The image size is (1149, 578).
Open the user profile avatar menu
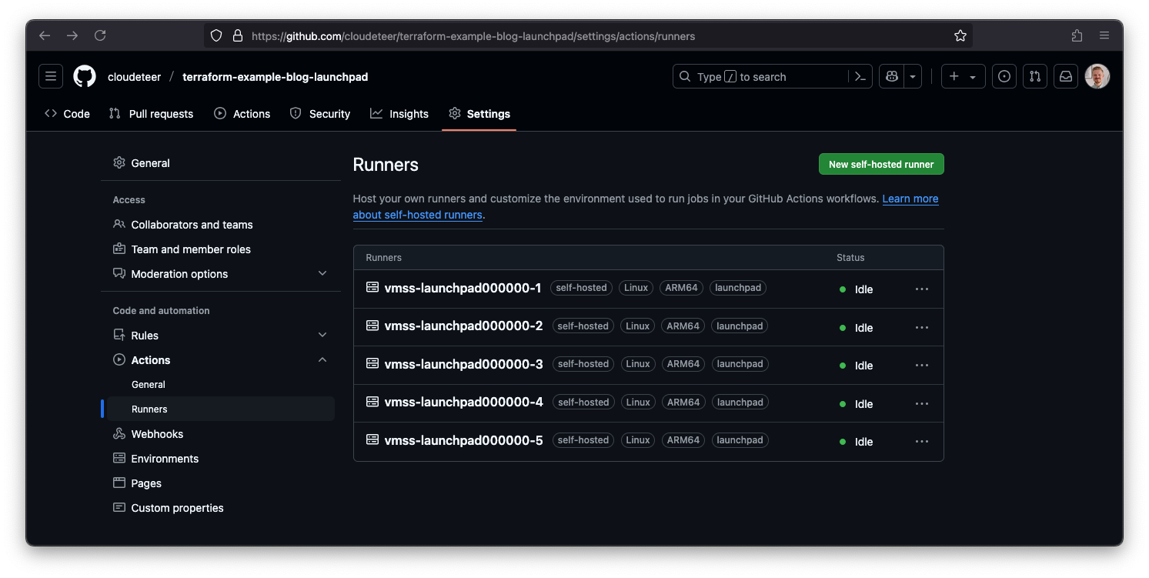pyautogui.click(x=1097, y=76)
